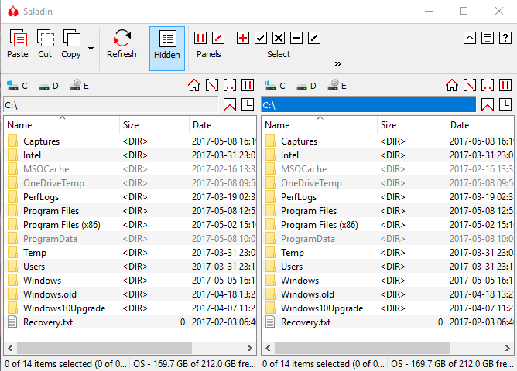
Task: Sort right panel by Name column
Action: click(320, 125)
